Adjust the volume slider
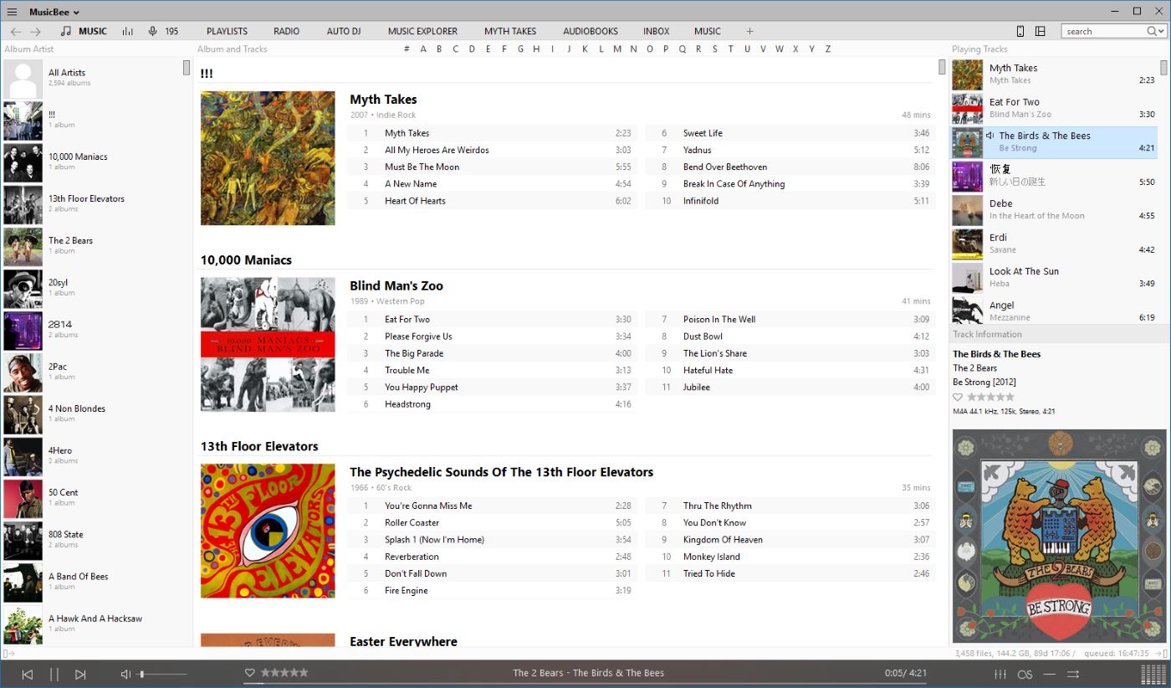Image resolution: width=1171 pixels, height=688 pixels. click(x=163, y=674)
